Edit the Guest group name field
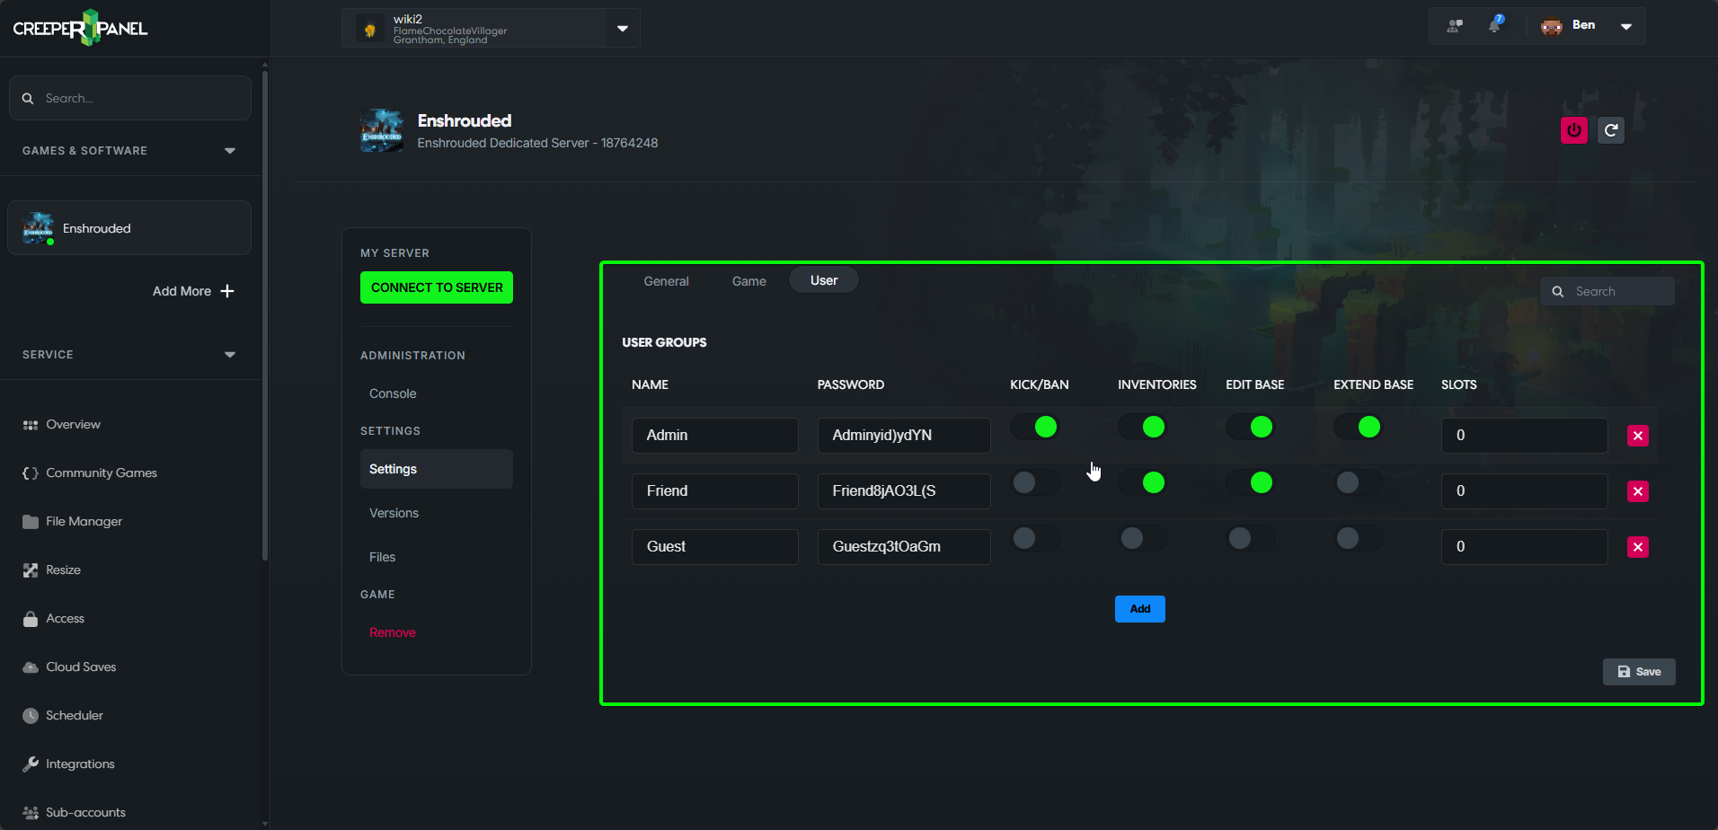The image size is (1718, 830). [715, 547]
